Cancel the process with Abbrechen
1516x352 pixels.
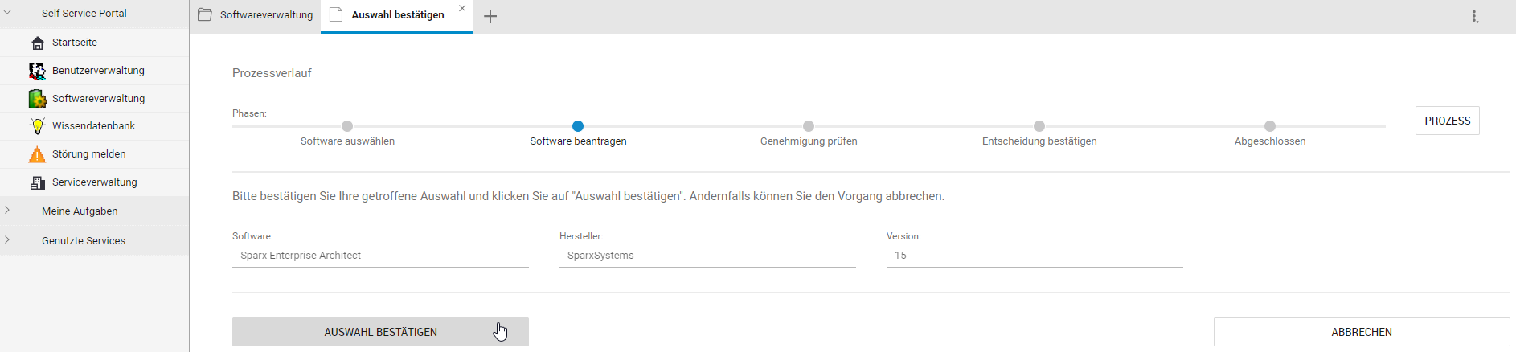(1362, 332)
